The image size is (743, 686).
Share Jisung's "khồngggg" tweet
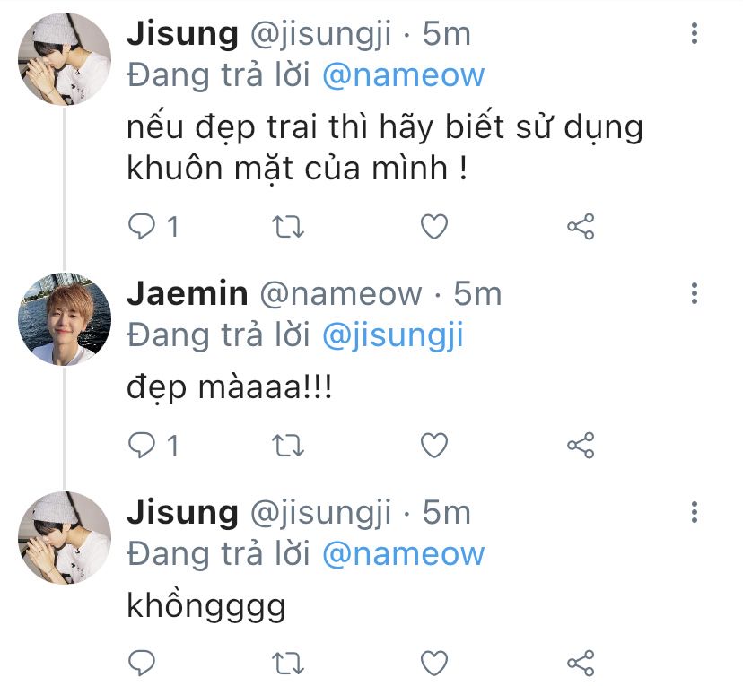tap(581, 663)
